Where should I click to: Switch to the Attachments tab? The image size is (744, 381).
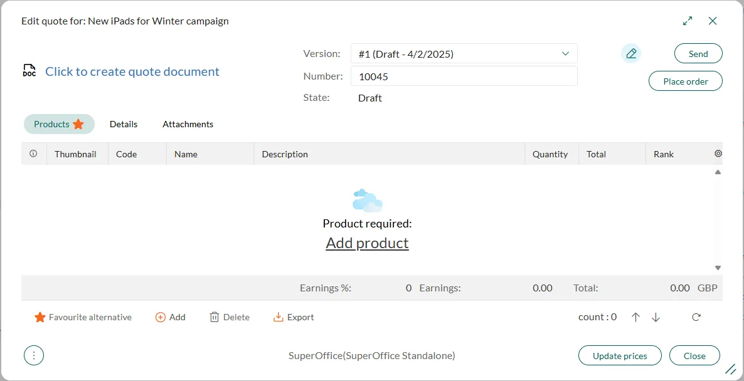click(188, 124)
